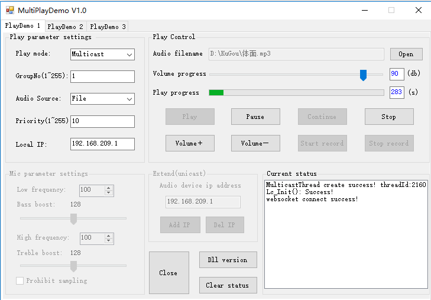The image size is (431, 300).
Task: Click the Del IP button
Action: click(x=225, y=225)
